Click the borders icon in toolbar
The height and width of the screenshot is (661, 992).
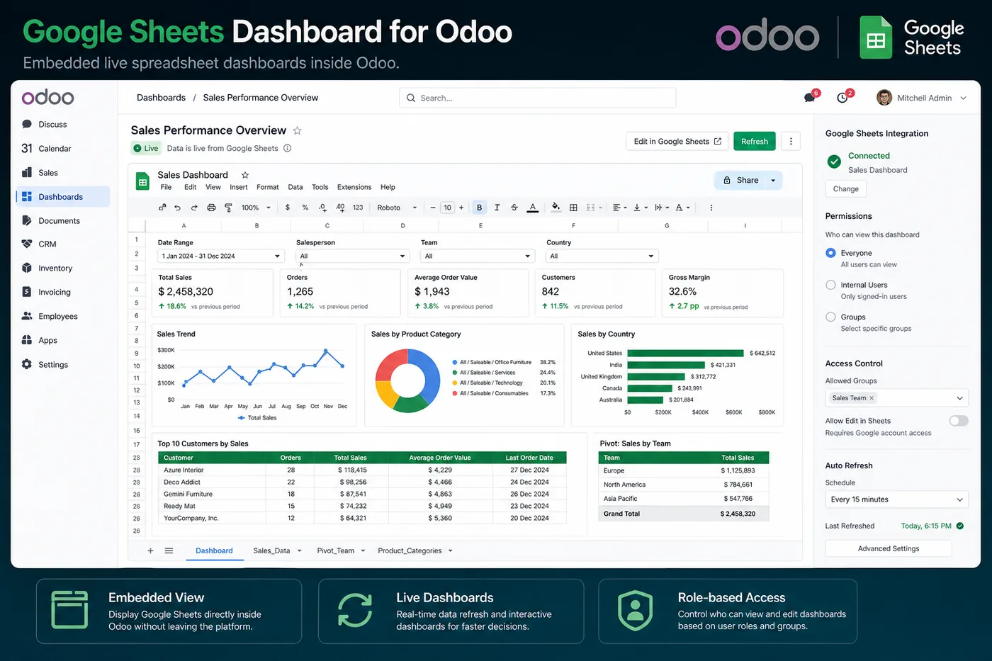click(573, 208)
